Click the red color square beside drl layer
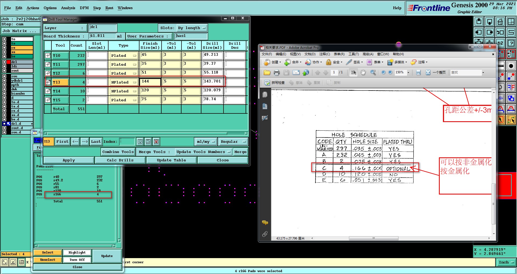Screen dimensions: 517x274 pos(8,62)
